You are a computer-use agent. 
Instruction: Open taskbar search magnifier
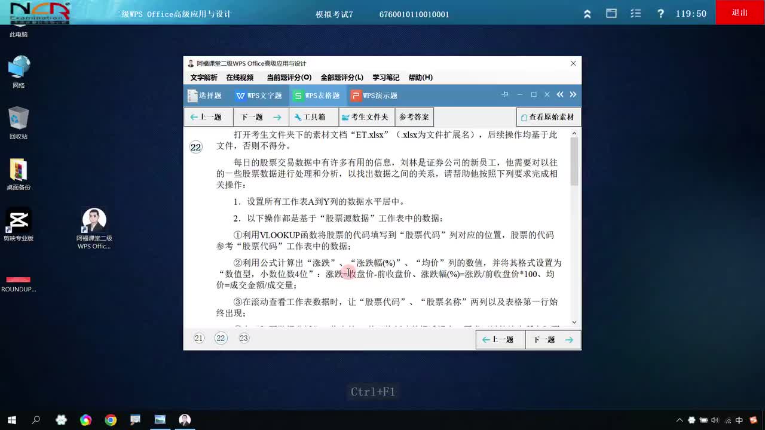(x=36, y=420)
